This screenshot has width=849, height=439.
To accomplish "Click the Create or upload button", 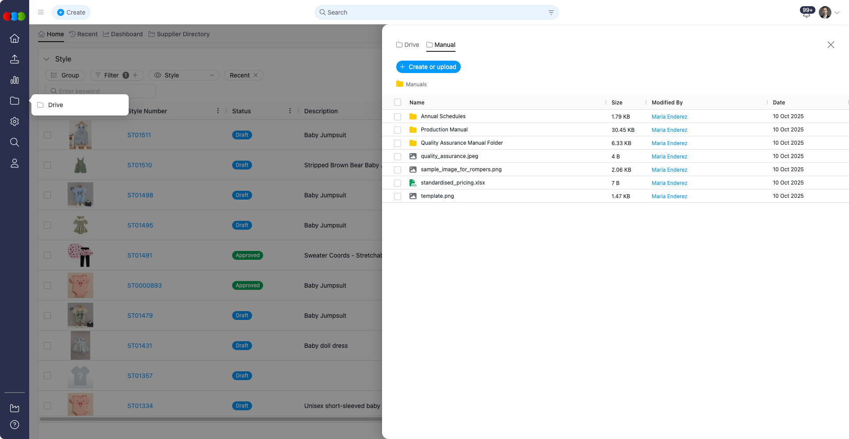I will point(428,67).
